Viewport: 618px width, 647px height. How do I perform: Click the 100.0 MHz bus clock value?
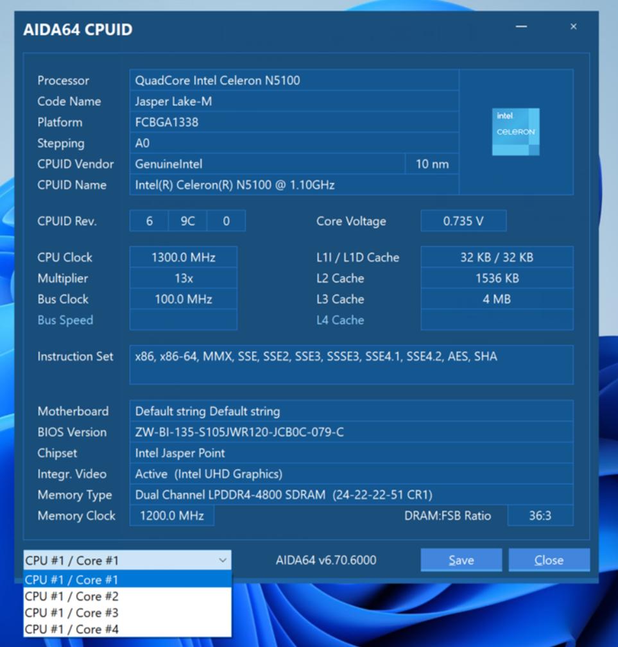pos(183,298)
